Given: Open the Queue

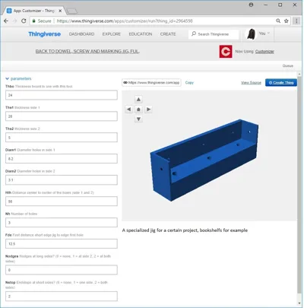Looking at the screenshot, I should point(288,66).
